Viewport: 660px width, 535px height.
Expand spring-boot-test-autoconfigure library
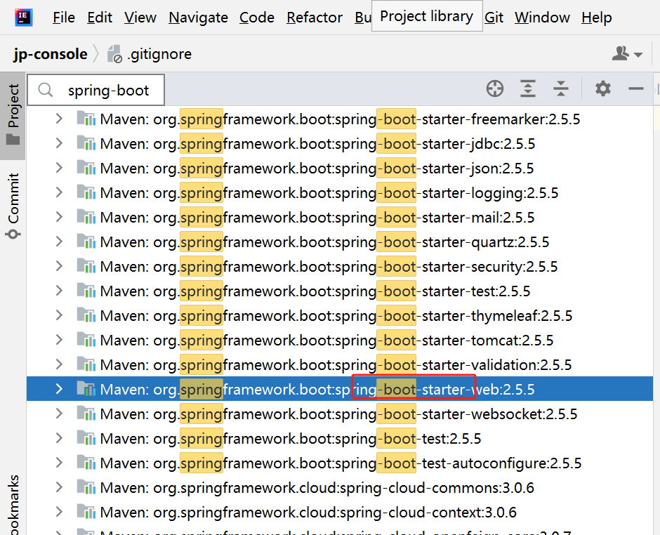pyautogui.click(x=60, y=463)
